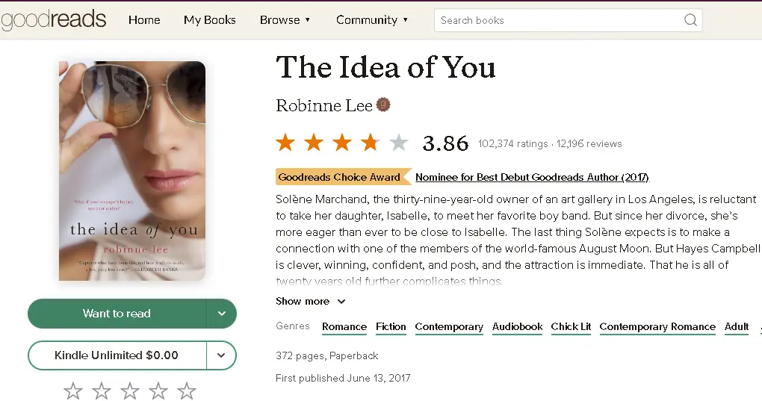This screenshot has width=762, height=401.
Task: Open the Browse menu
Action: pyautogui.click(x=285, y=20)
